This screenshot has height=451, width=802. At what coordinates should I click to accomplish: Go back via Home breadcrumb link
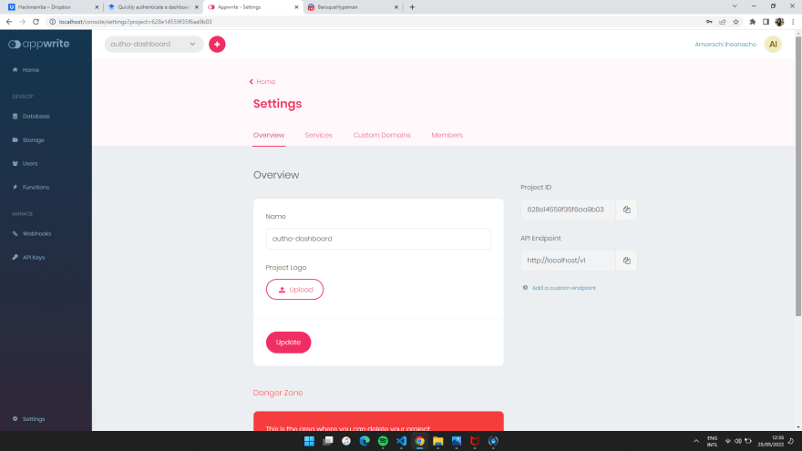click(262, 82)
